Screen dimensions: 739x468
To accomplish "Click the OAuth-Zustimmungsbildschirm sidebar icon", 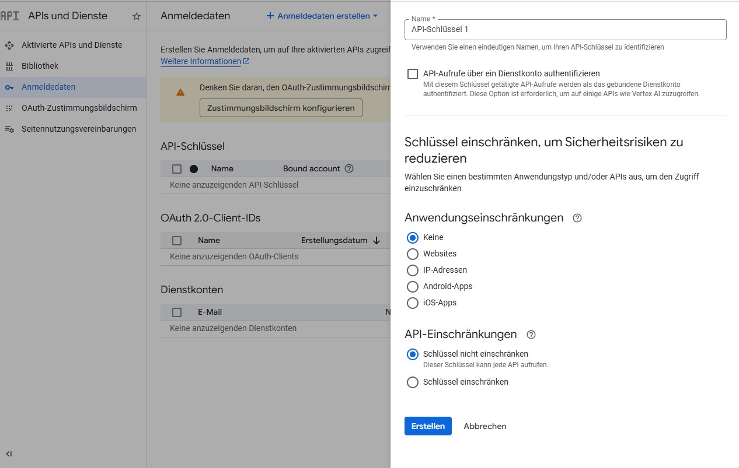I will click(x=9, y=108).
